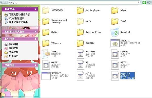Click the add/remove programs icon
This screenshot has height=98, width=152.
click(x=6, y=19)
